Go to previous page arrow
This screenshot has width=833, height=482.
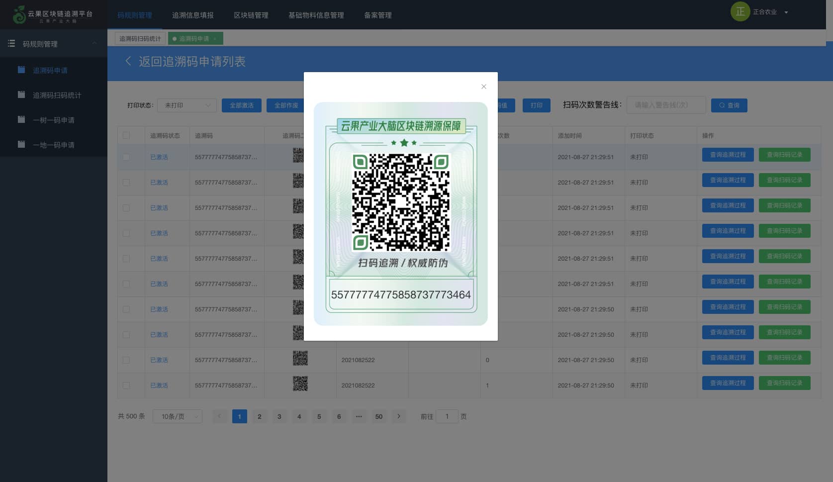click(220, 416)
